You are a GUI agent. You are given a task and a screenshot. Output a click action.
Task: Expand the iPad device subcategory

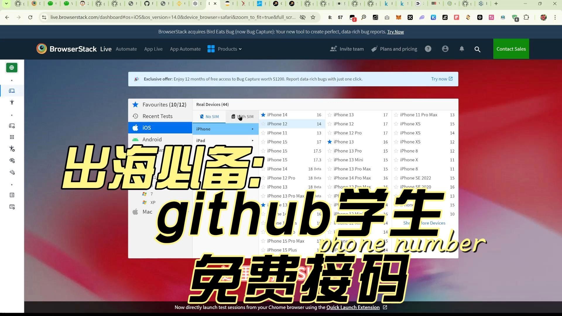[225, 140]
